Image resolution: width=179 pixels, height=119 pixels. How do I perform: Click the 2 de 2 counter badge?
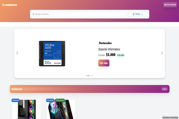point(164,89)
